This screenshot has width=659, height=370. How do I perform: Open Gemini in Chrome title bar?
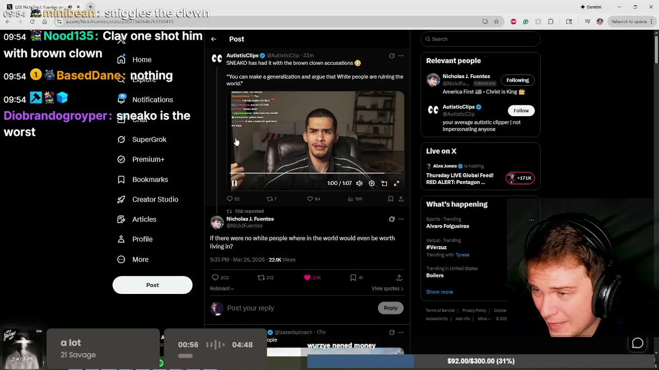click(591, 7)
